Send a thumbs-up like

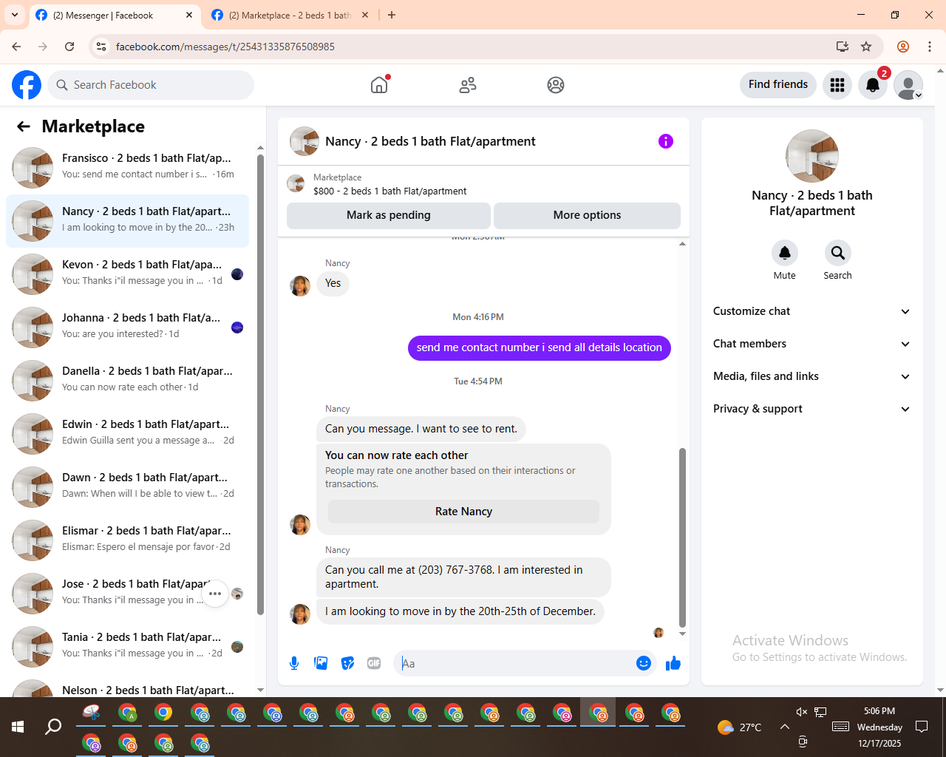click(673, 663)
